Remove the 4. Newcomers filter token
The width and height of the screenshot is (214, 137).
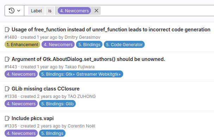[96, 11]
